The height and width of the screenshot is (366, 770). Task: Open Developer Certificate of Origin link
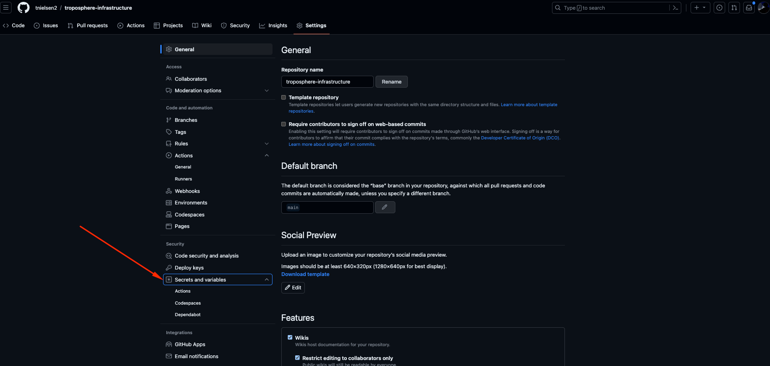[520, 138]
